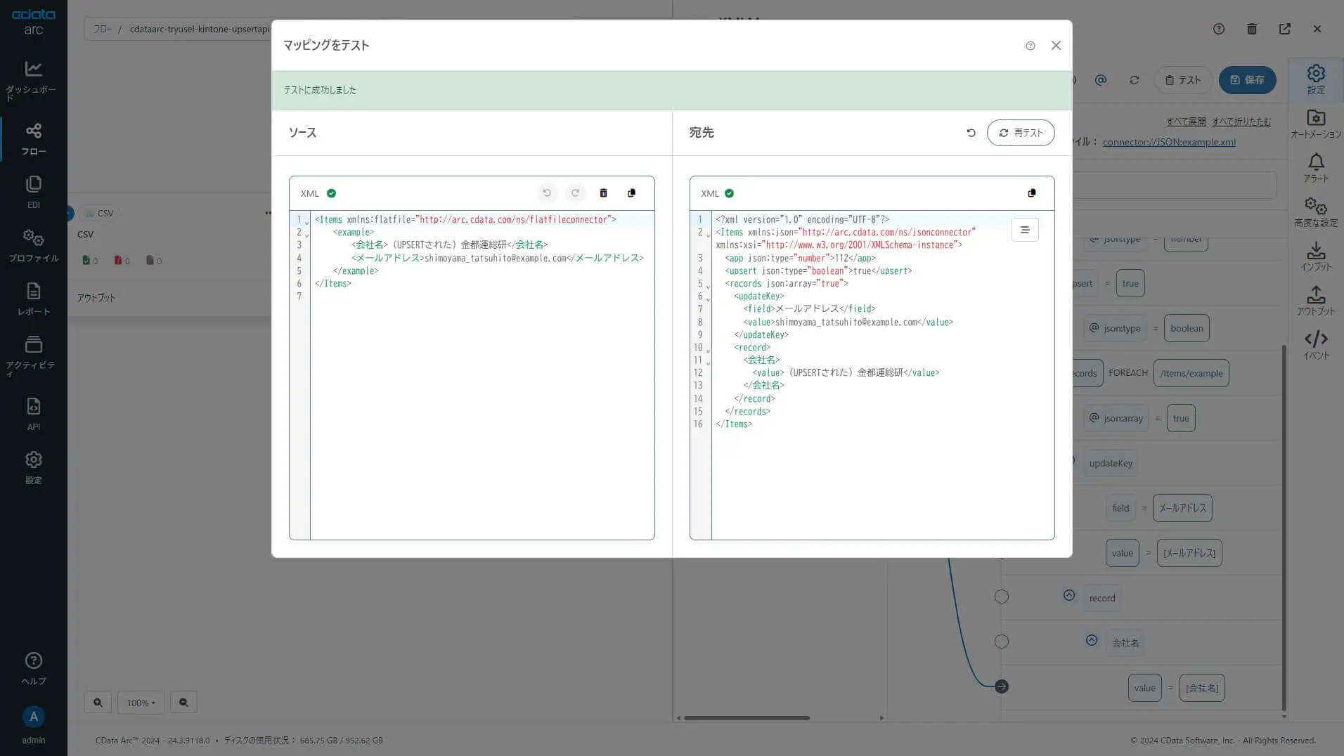Open the Output (アウトプット) tab
The image size is (1344, 756).
[x=1316, y=301]
